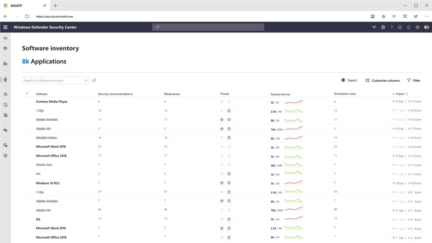Open the dashboard icon in sidebar
The width and height of the screenshot is (432, 243).
5,48
